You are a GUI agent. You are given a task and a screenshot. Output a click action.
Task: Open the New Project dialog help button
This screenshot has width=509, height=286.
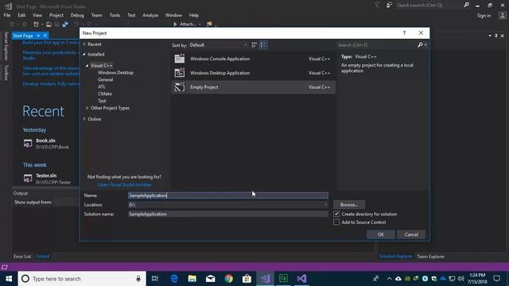point(404,33)
